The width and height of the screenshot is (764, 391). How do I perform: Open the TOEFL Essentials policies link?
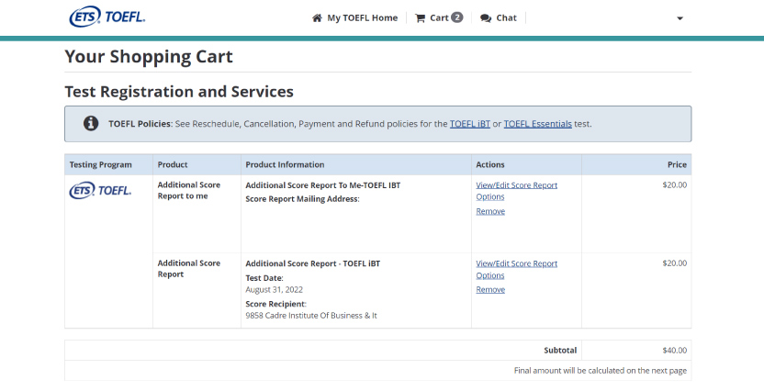pos(537,124)
